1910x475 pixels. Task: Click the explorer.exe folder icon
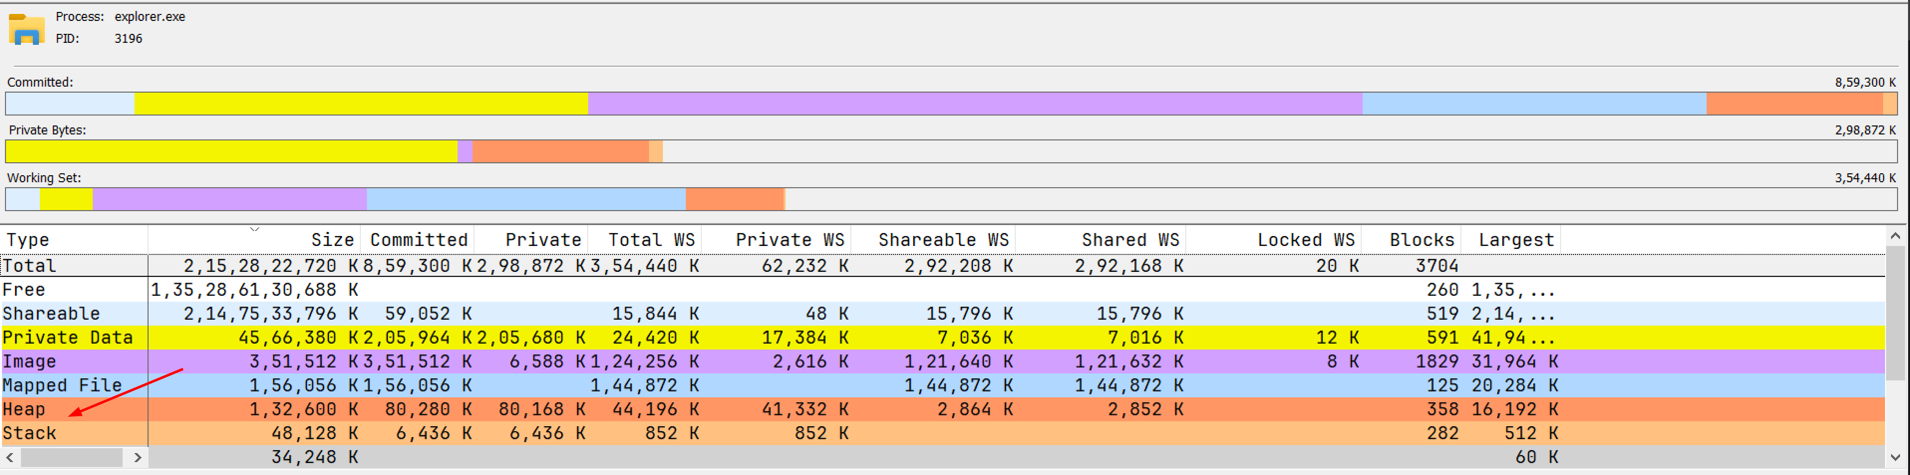(x=27, y=29)
